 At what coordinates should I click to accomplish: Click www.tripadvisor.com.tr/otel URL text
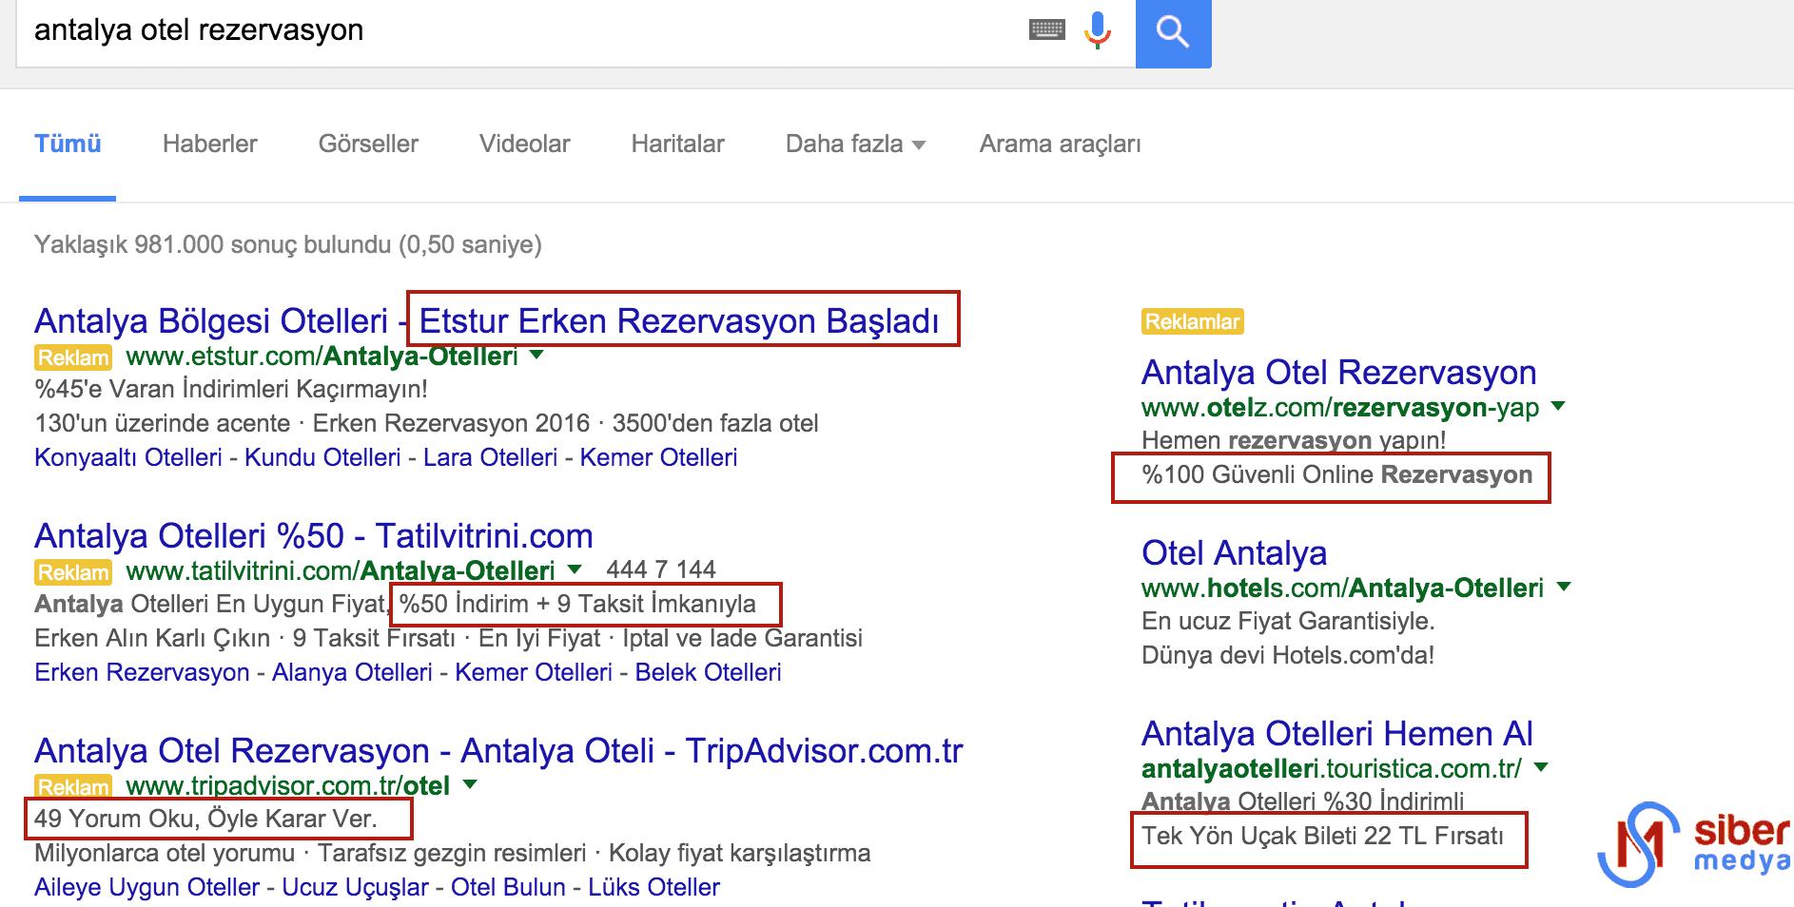287,786
